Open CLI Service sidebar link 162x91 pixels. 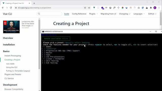[9, 79]
